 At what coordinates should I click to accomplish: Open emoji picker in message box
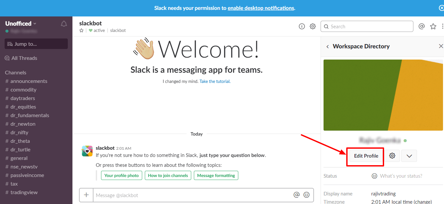(306, 195)
